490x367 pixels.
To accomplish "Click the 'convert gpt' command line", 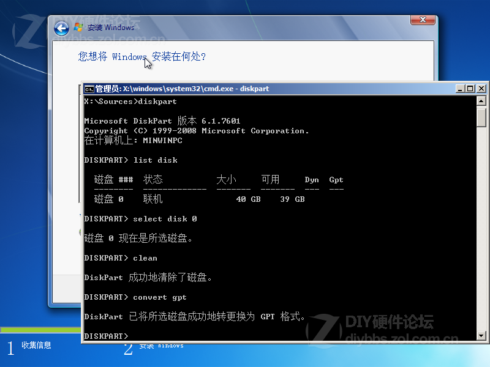I will click(x=135, y=297).
